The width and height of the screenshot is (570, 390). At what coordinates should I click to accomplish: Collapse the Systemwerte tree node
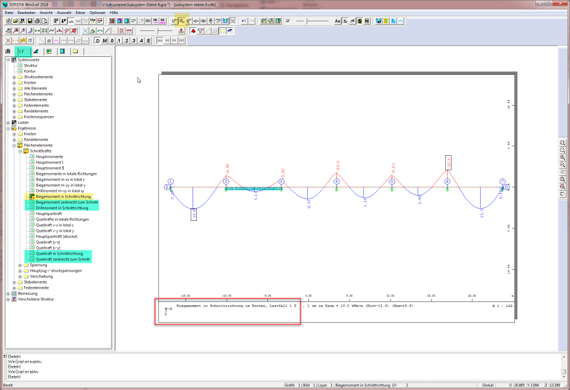point(8,60)
